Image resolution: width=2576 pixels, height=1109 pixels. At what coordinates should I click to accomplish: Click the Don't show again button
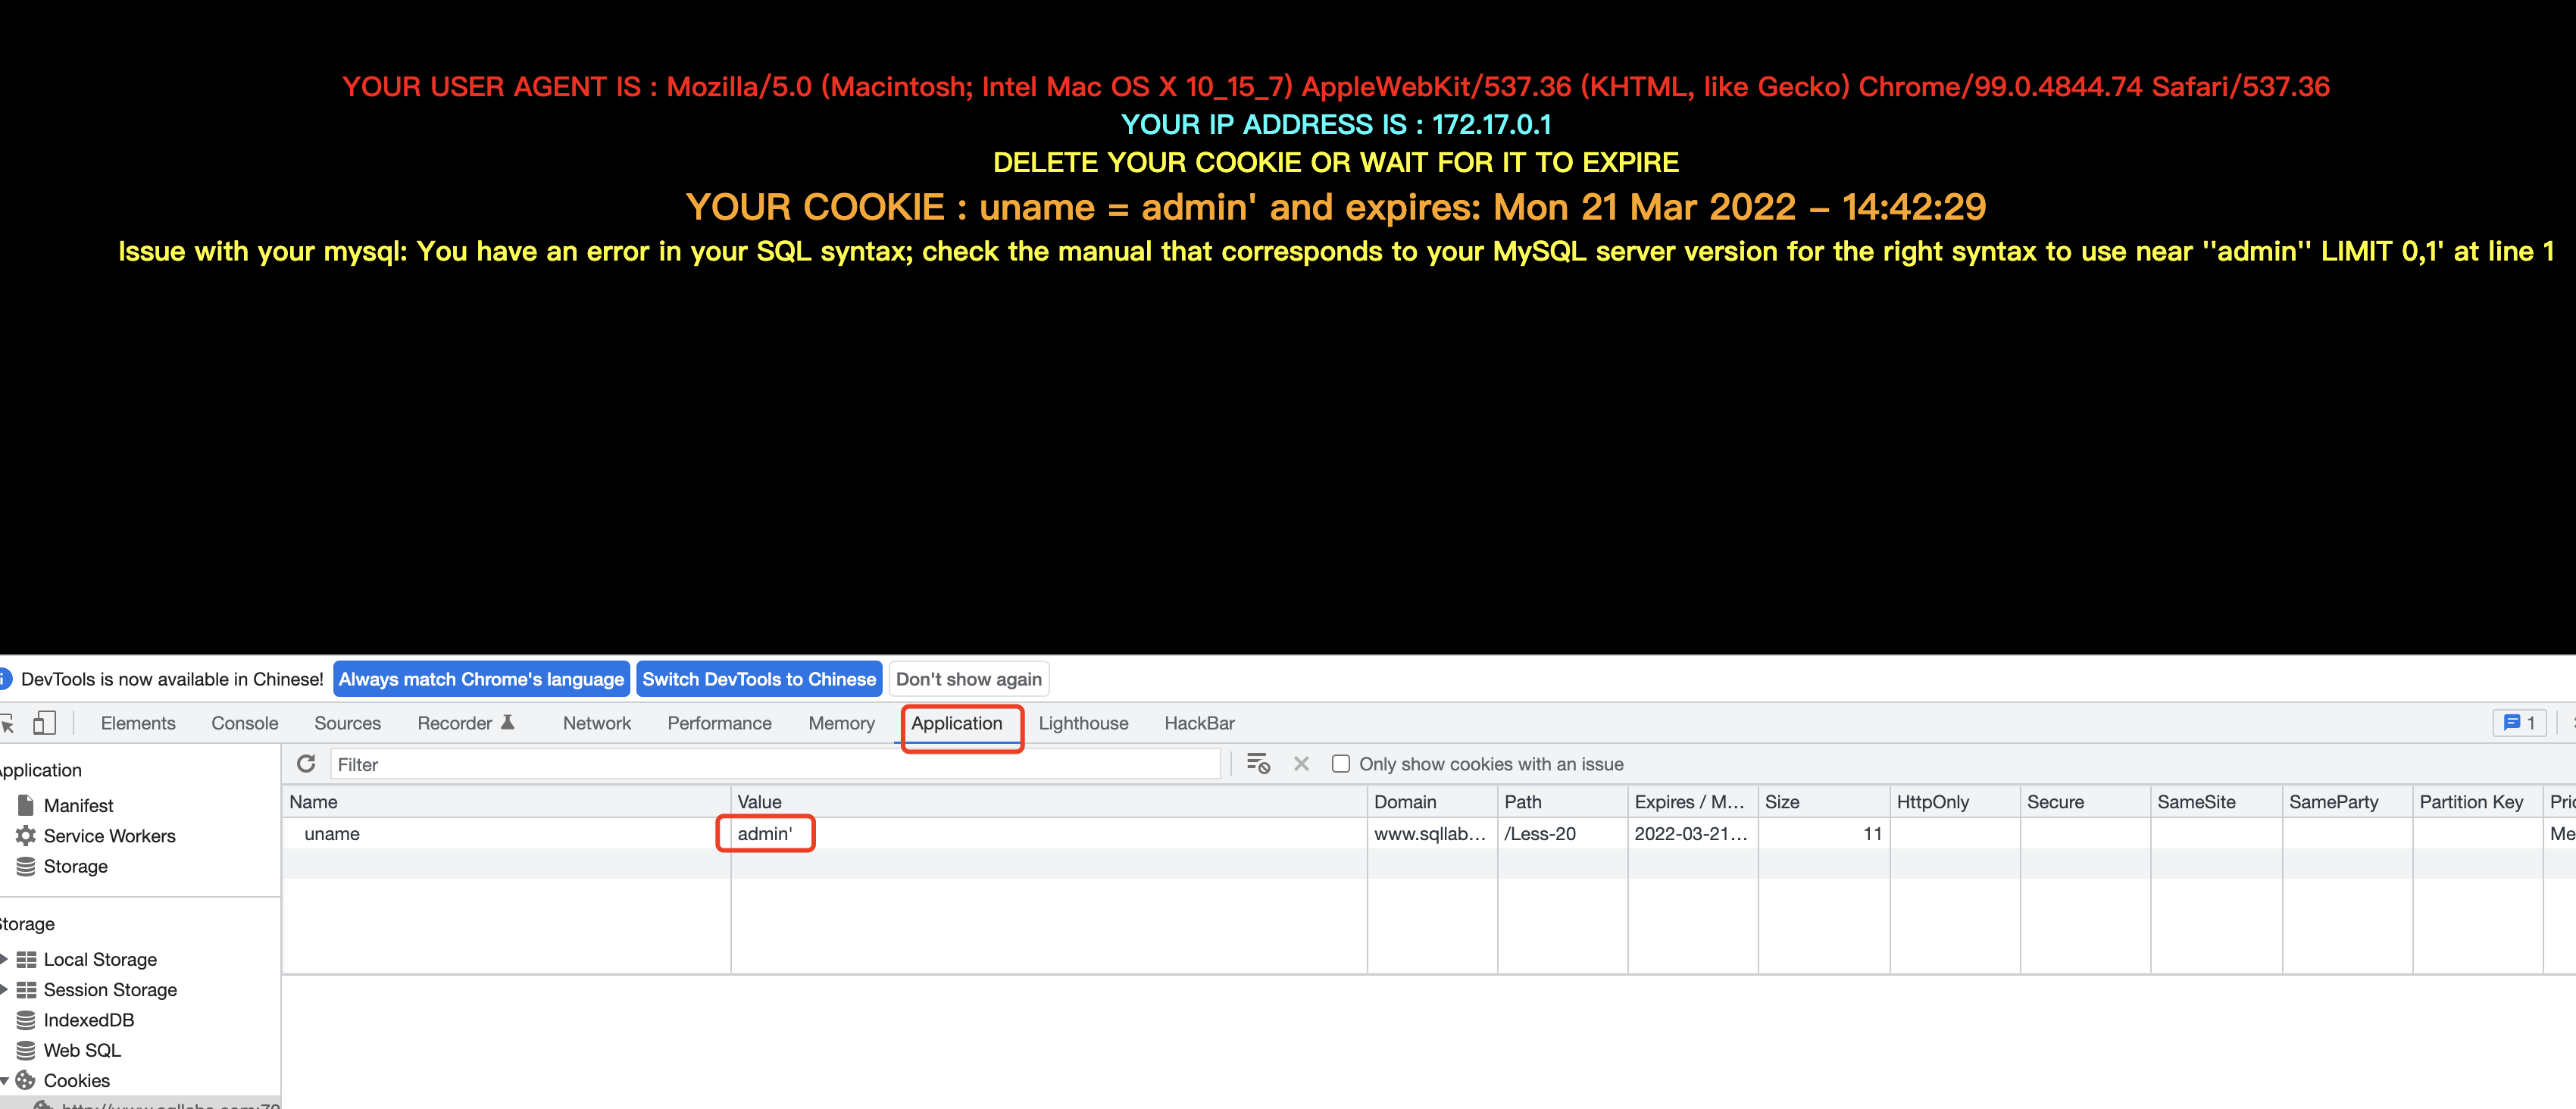click(968, 679)
